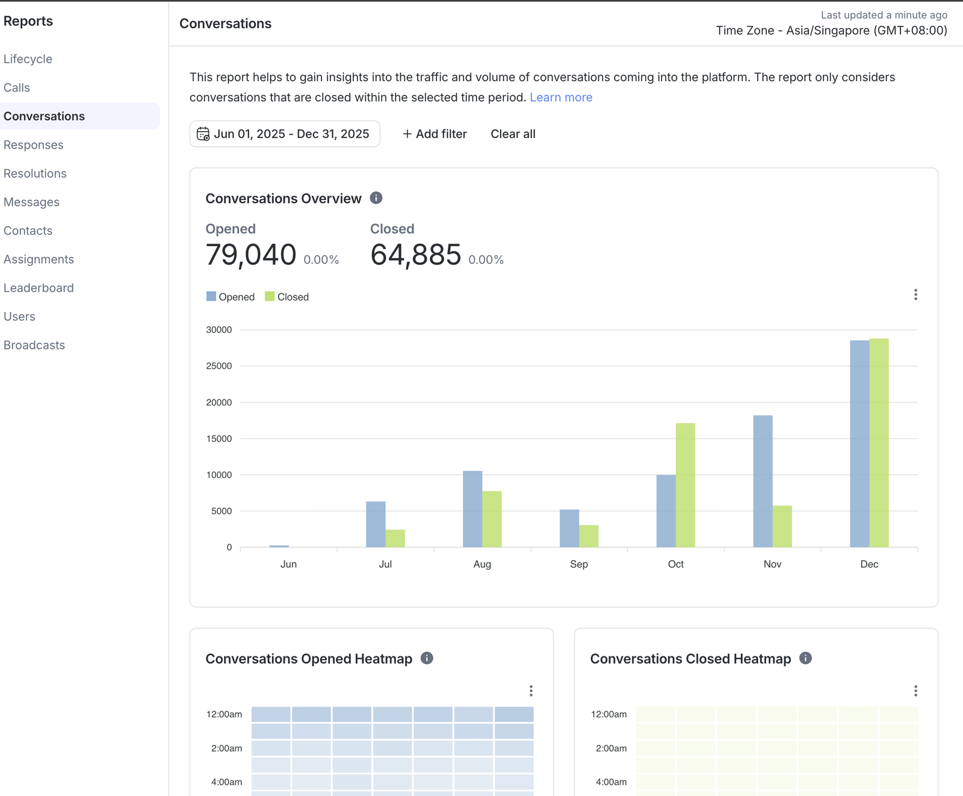Go to the Broadcasts report
The image size is (963, 796).
34,345
